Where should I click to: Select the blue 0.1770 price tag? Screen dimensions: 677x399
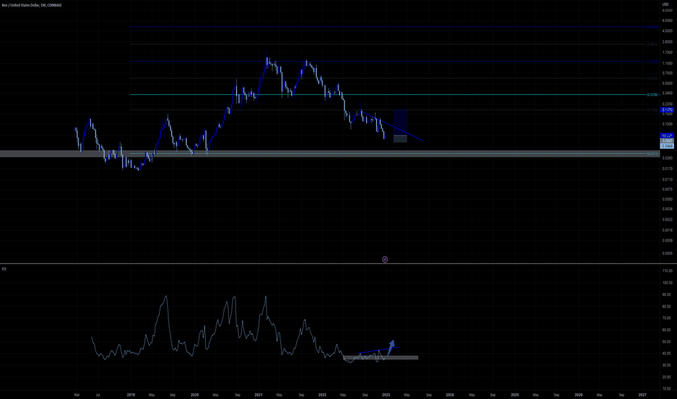667,110
